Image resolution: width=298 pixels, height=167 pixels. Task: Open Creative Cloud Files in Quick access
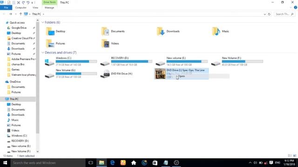point(22,38)
